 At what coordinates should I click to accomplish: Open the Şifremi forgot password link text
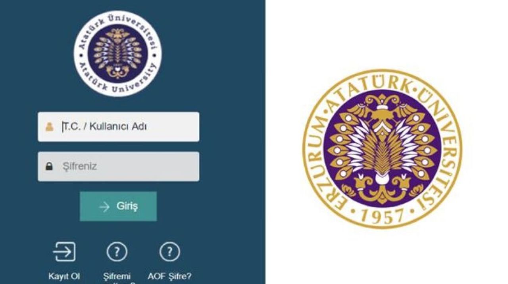(x=117, y=276)
